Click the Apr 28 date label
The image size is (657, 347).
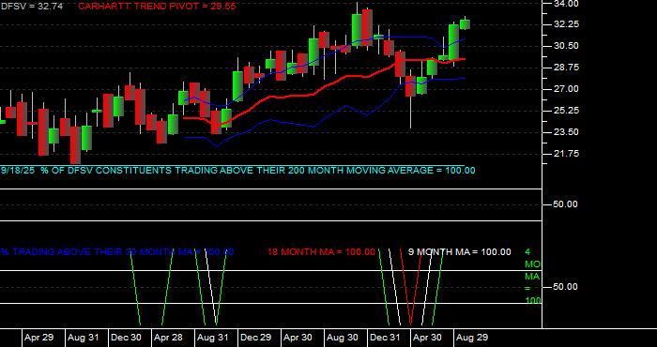click(x=168, y=338)
